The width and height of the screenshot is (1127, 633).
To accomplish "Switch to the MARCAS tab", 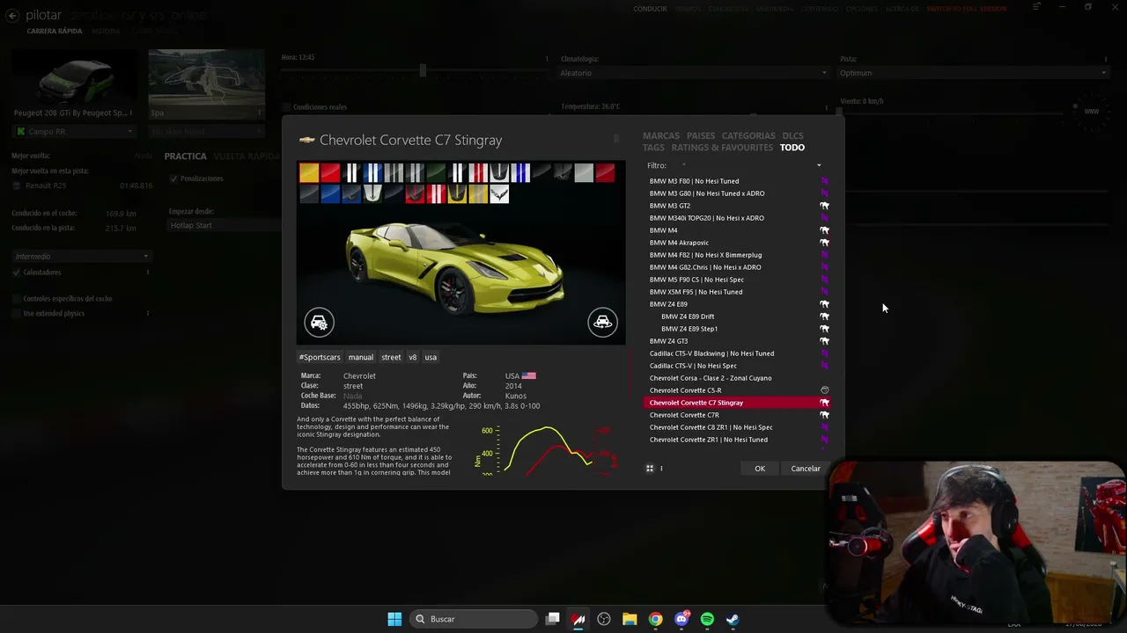I will click(x=661, y=136).
